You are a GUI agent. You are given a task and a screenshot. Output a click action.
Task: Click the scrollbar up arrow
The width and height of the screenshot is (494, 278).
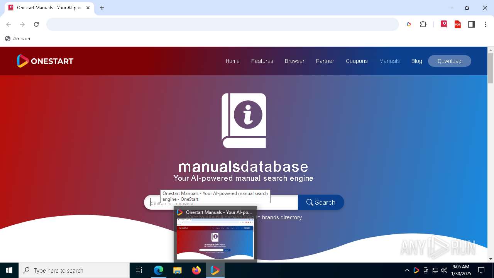(491, 50)
